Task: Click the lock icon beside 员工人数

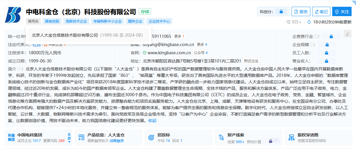Action: click(326, 53)
